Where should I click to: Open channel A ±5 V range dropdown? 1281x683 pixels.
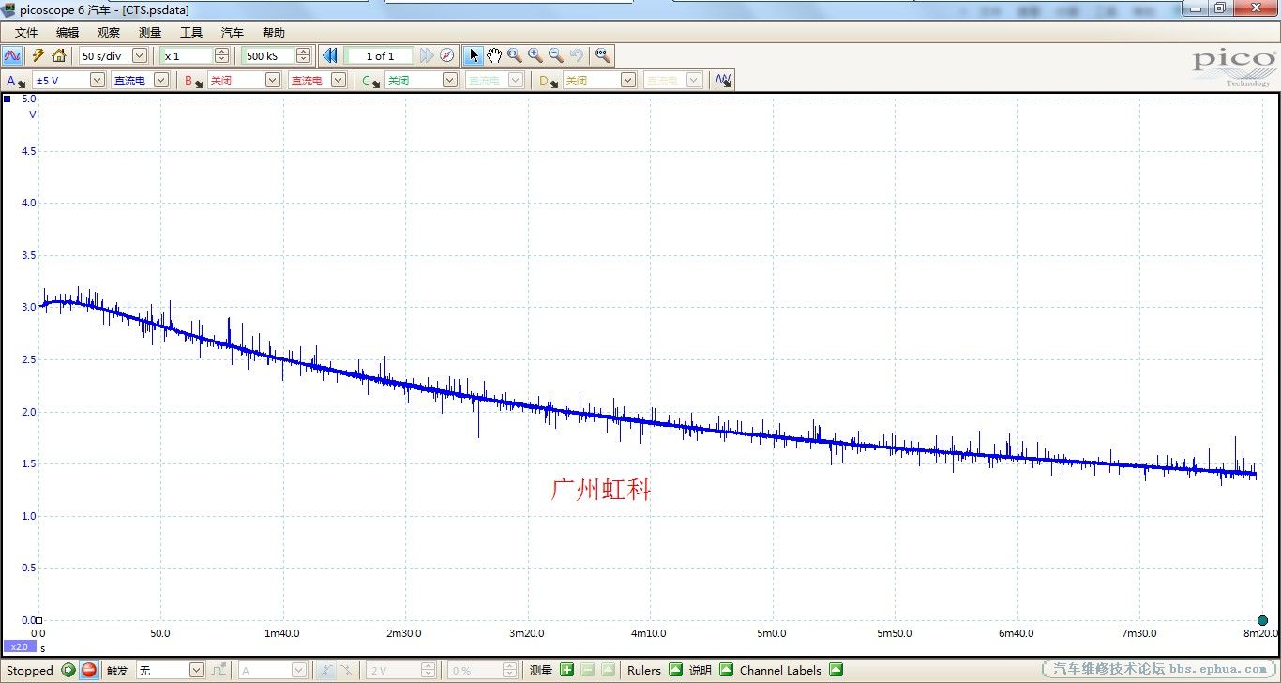(x=98, y=81)
